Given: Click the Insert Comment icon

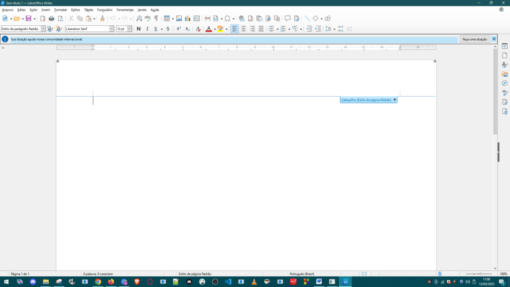Looking at the screenshot, I should pyautogui.click(x=287, y=18).
